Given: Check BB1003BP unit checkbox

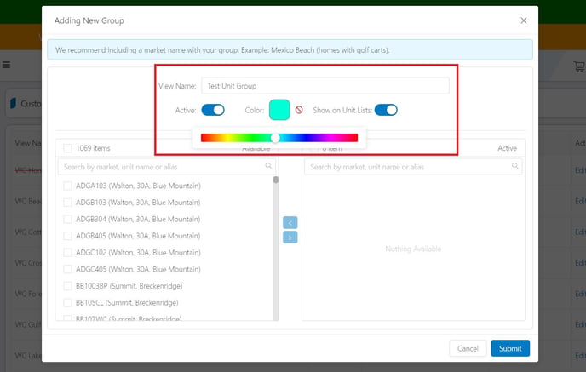Looking at the screenshot, I should click(x=67, y=286).
